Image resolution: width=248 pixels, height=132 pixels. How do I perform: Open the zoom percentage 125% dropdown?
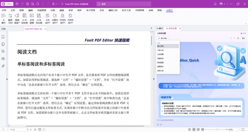[239, 129]
